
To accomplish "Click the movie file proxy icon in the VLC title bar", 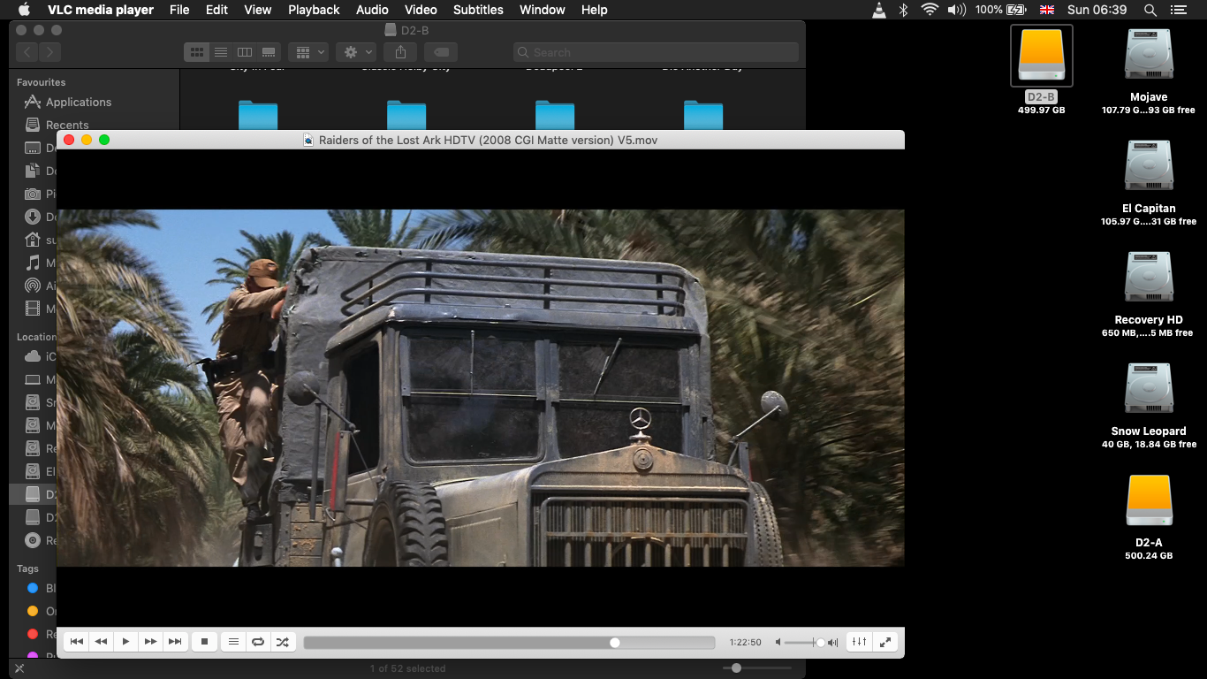I will (x=308, y=140).
